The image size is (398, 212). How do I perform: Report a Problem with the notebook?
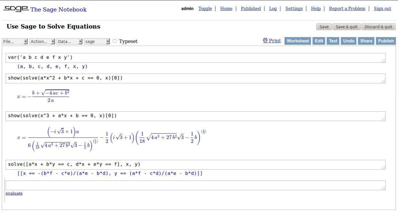point(347,8)
